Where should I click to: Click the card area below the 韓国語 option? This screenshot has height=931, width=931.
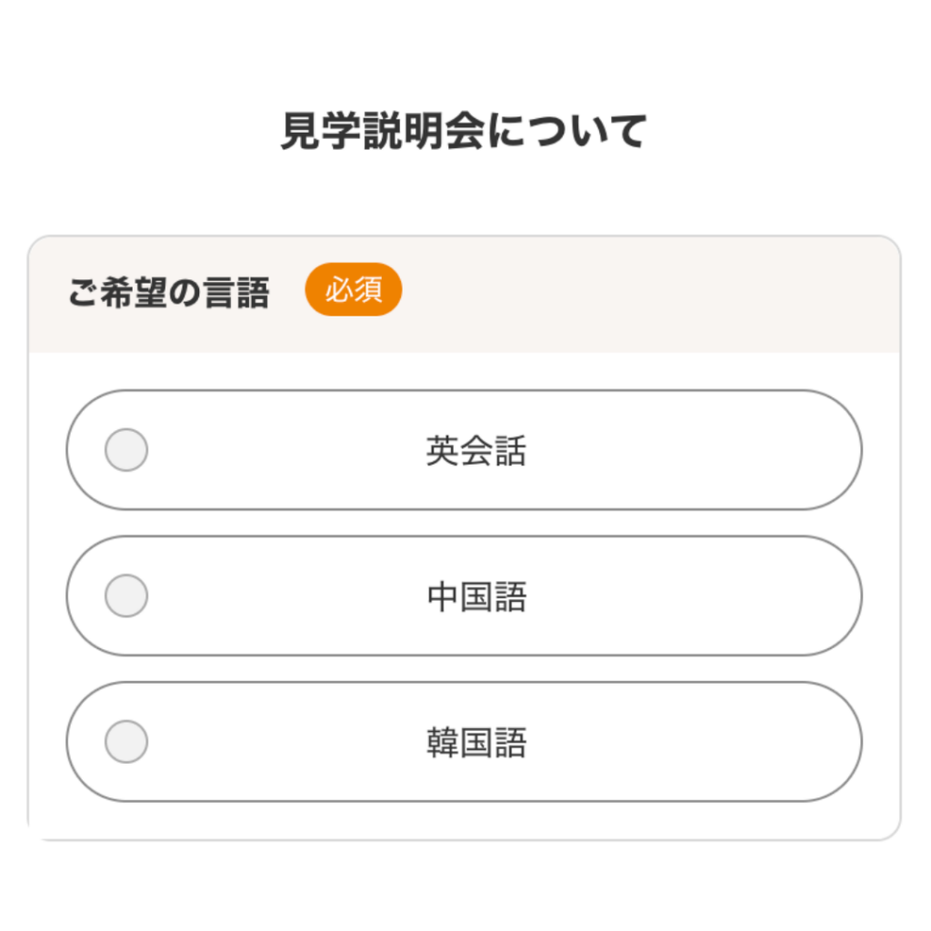tap(464, 820)
